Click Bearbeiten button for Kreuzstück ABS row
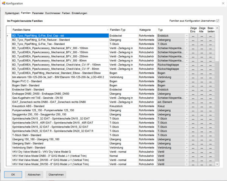Image resolution: width=227 pixels, height=181 pixels. (x=210, y=106)
